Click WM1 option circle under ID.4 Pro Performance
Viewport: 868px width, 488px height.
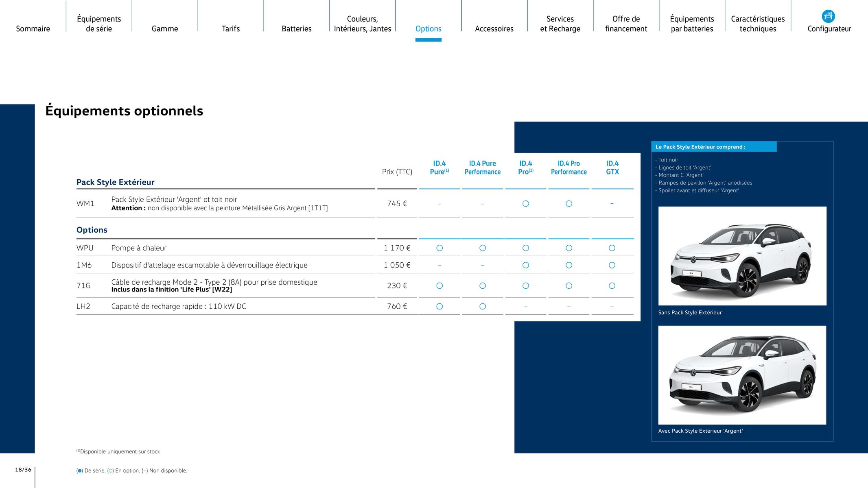coord(569,204)
